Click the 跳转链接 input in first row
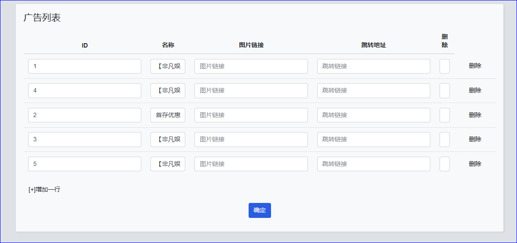 374,66
